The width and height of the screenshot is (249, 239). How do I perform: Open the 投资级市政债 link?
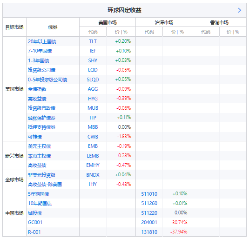41,108
